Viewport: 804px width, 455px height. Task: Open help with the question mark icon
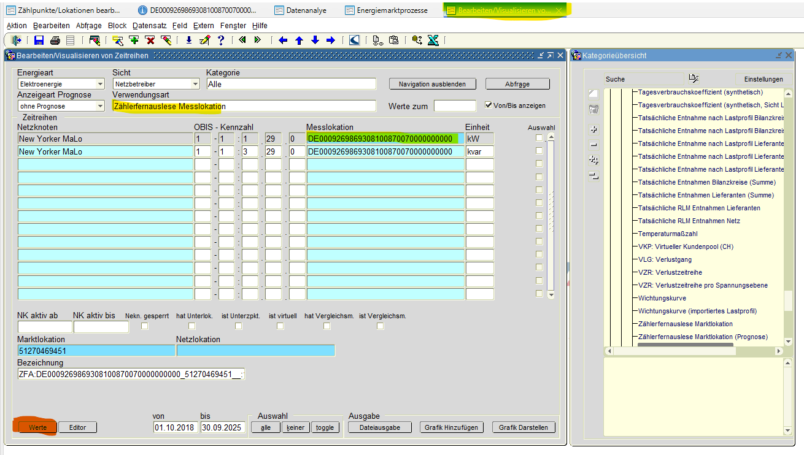(x=220, y=40)
